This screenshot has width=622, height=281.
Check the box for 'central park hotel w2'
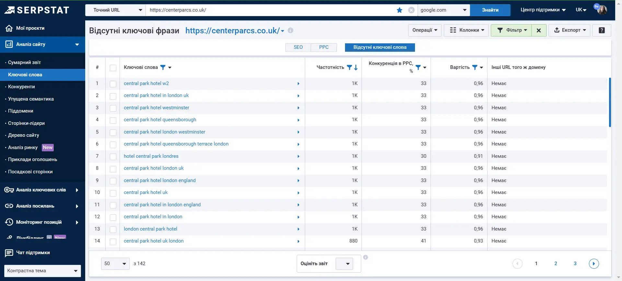coord(113,84)
